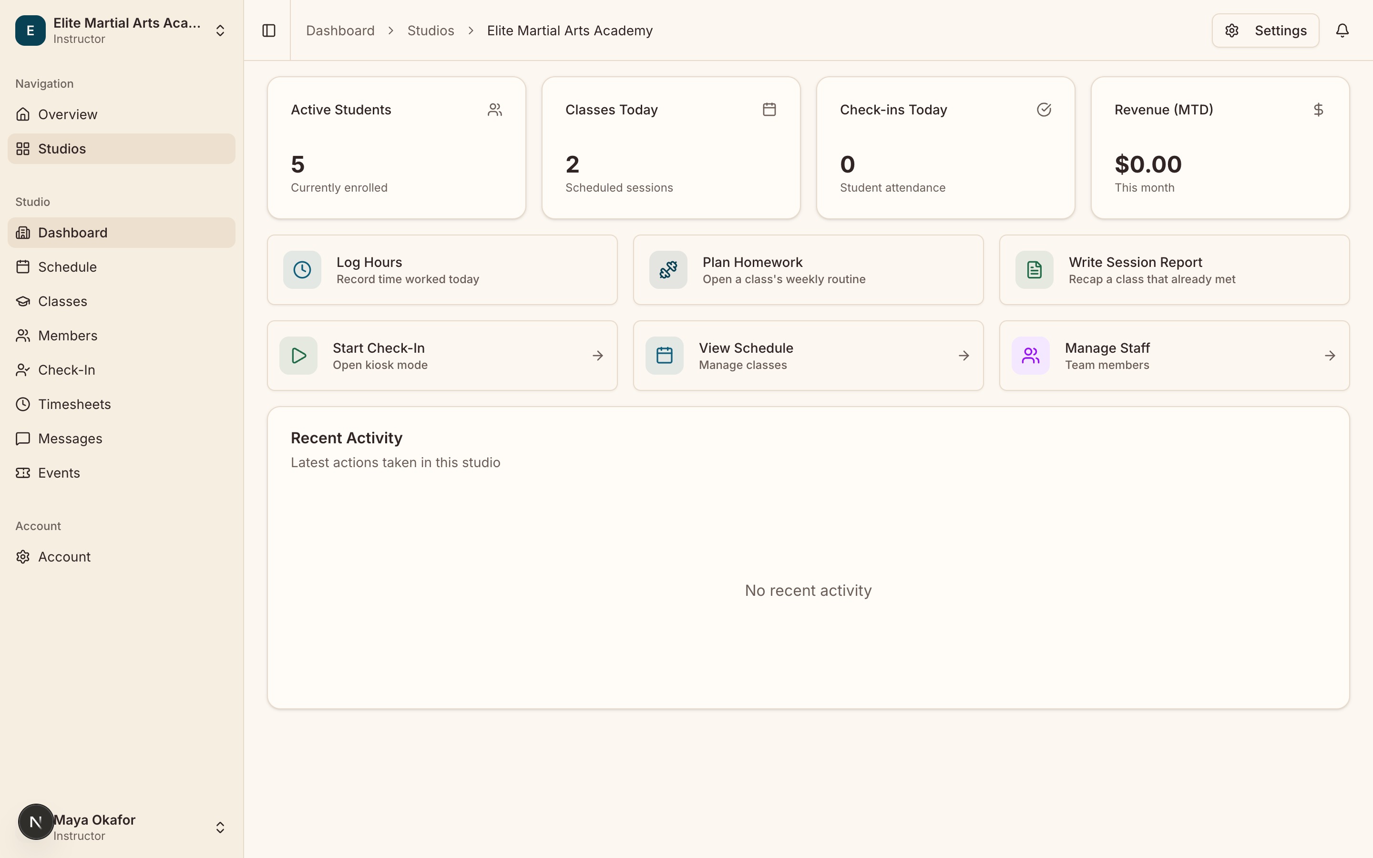The width and height of the screenshot is (1373, 858).
Task: Click the studio 'E' logo badge
Action: click(x=30, y=30)
